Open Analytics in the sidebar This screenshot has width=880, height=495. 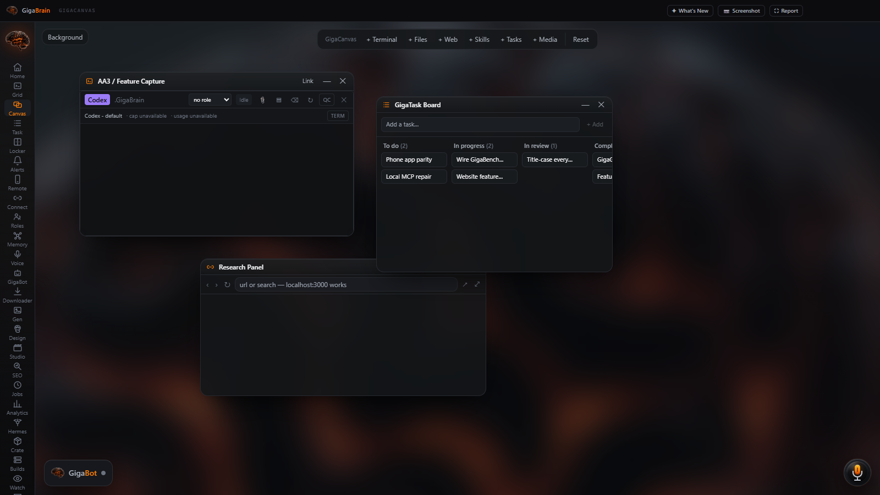(x=17, y=407)
